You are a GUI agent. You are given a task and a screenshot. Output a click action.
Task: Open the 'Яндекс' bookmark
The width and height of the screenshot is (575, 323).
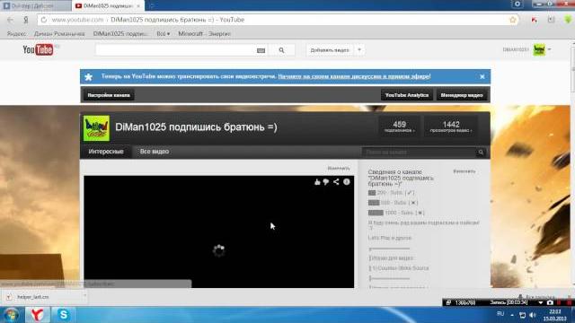16,34
